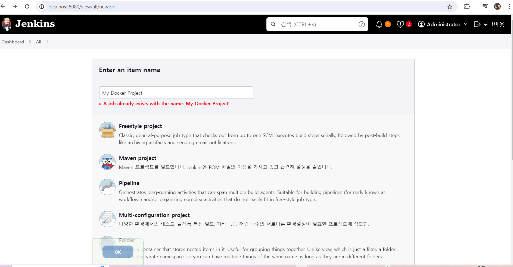
Task: Open the media control icon
Action: click(485, 7)
